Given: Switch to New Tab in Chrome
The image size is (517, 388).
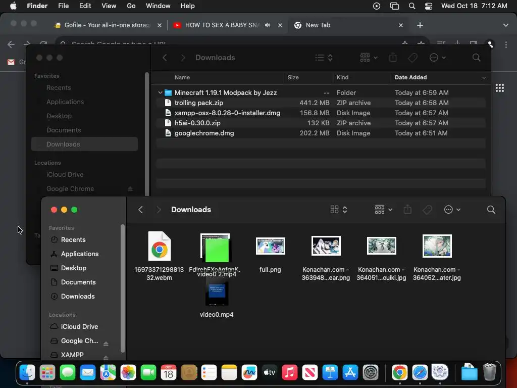Looking at the screenshot, I should [348, 25].
